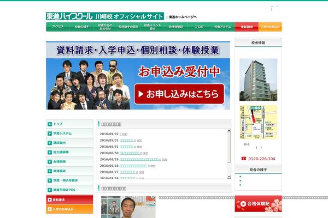328x218 pixels.
Task: Click the arrow icon on orange sidebar 入学のお申込み
Action: pos(50,209)
